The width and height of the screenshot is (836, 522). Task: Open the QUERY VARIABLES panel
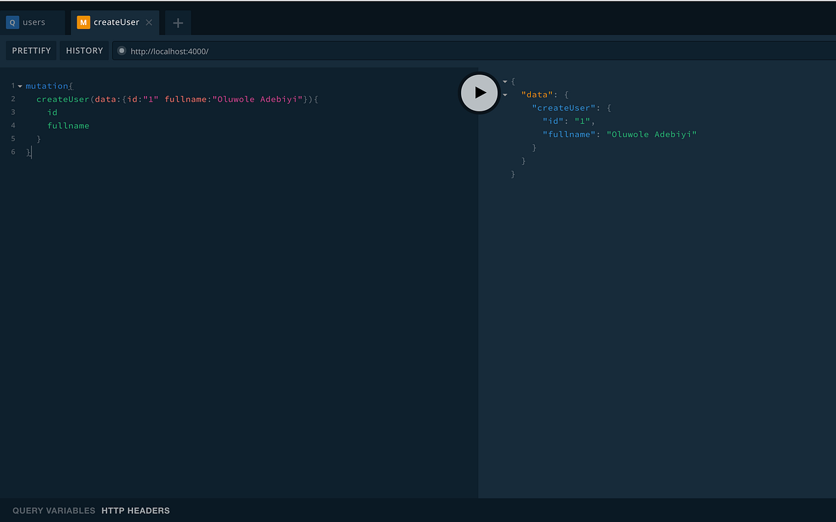click(x=54, y=510)
